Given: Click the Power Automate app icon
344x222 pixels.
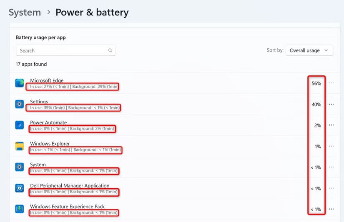Looking at the screenshot, I should [x=20, y=125].
